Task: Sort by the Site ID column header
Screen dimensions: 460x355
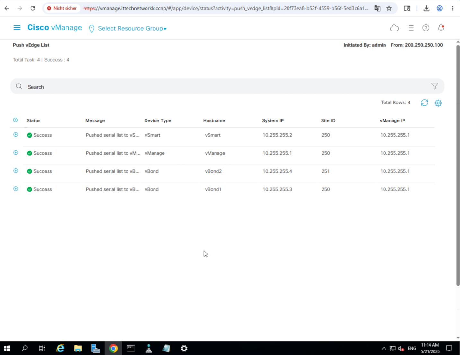Action: [328, 121]
